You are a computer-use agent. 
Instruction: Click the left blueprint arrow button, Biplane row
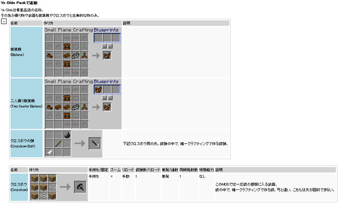105,46
